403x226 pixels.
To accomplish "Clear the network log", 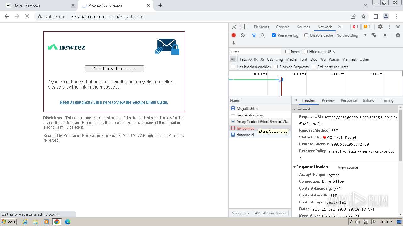I will coord(242,35).
